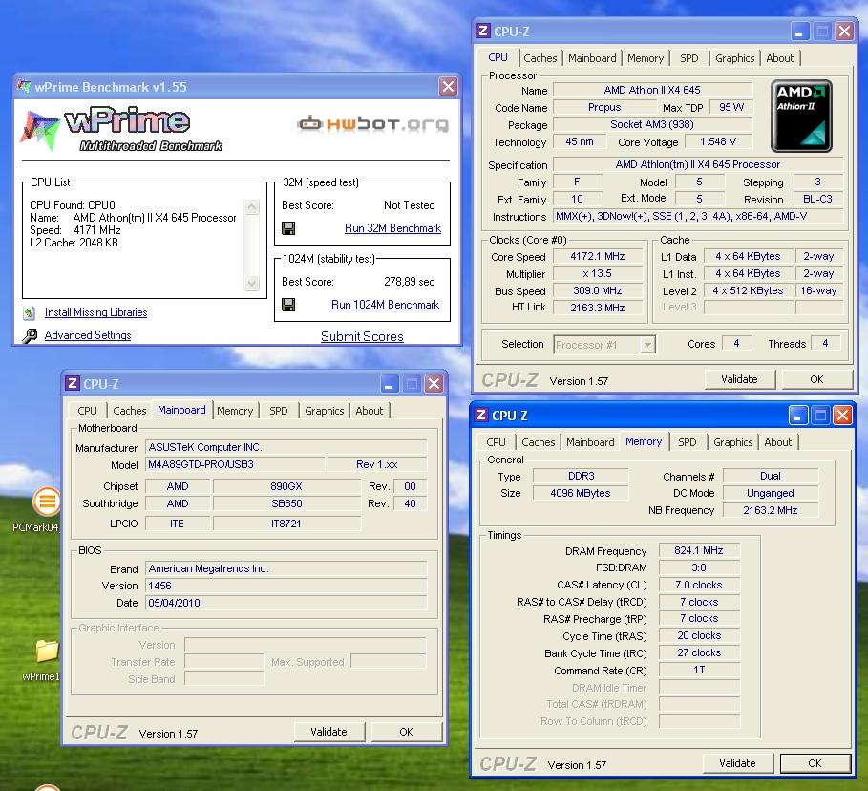Close the wPrime Benchmark window

click(x=449, y=86)
